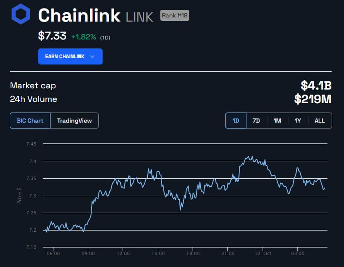Select the 1Y timeframe icon button
The height and width of the screenshot is (267, 344).
[298, 120]
